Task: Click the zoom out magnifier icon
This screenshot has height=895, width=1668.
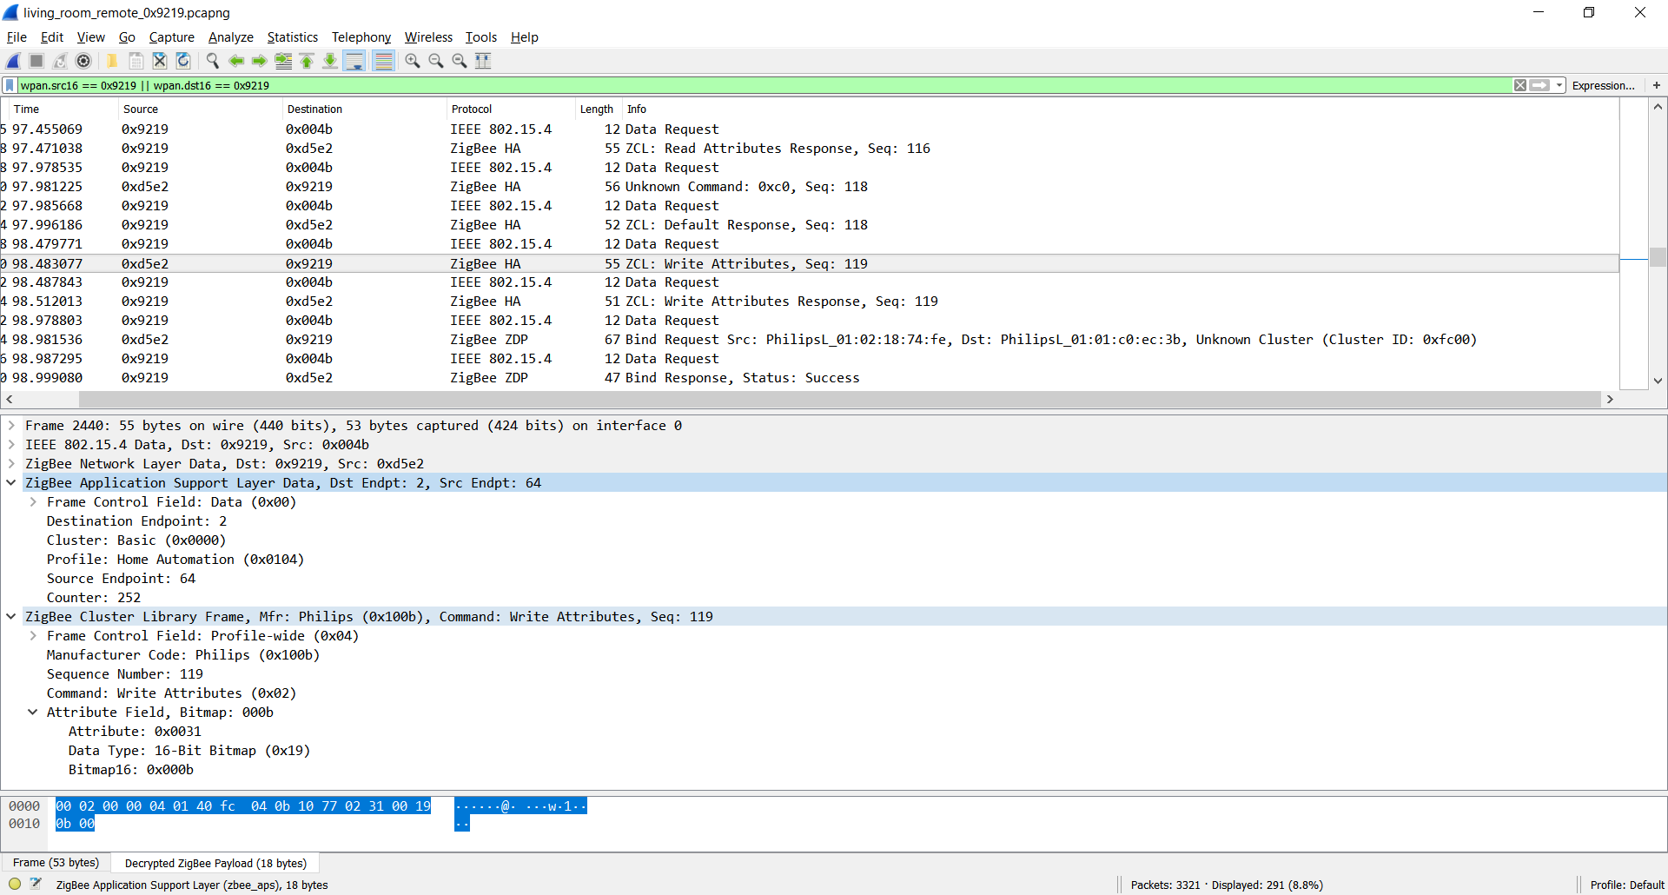Action: pyautogui.click(x=436, y=61)
